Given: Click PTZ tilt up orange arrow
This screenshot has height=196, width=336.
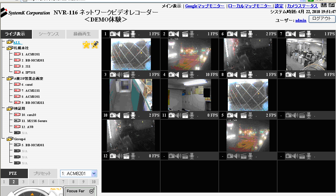Looking at the screenshot, I should click(32, 194).
